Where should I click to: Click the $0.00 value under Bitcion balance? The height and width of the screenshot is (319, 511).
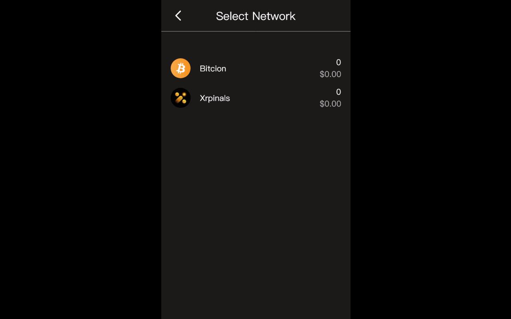tap(330, 74)
